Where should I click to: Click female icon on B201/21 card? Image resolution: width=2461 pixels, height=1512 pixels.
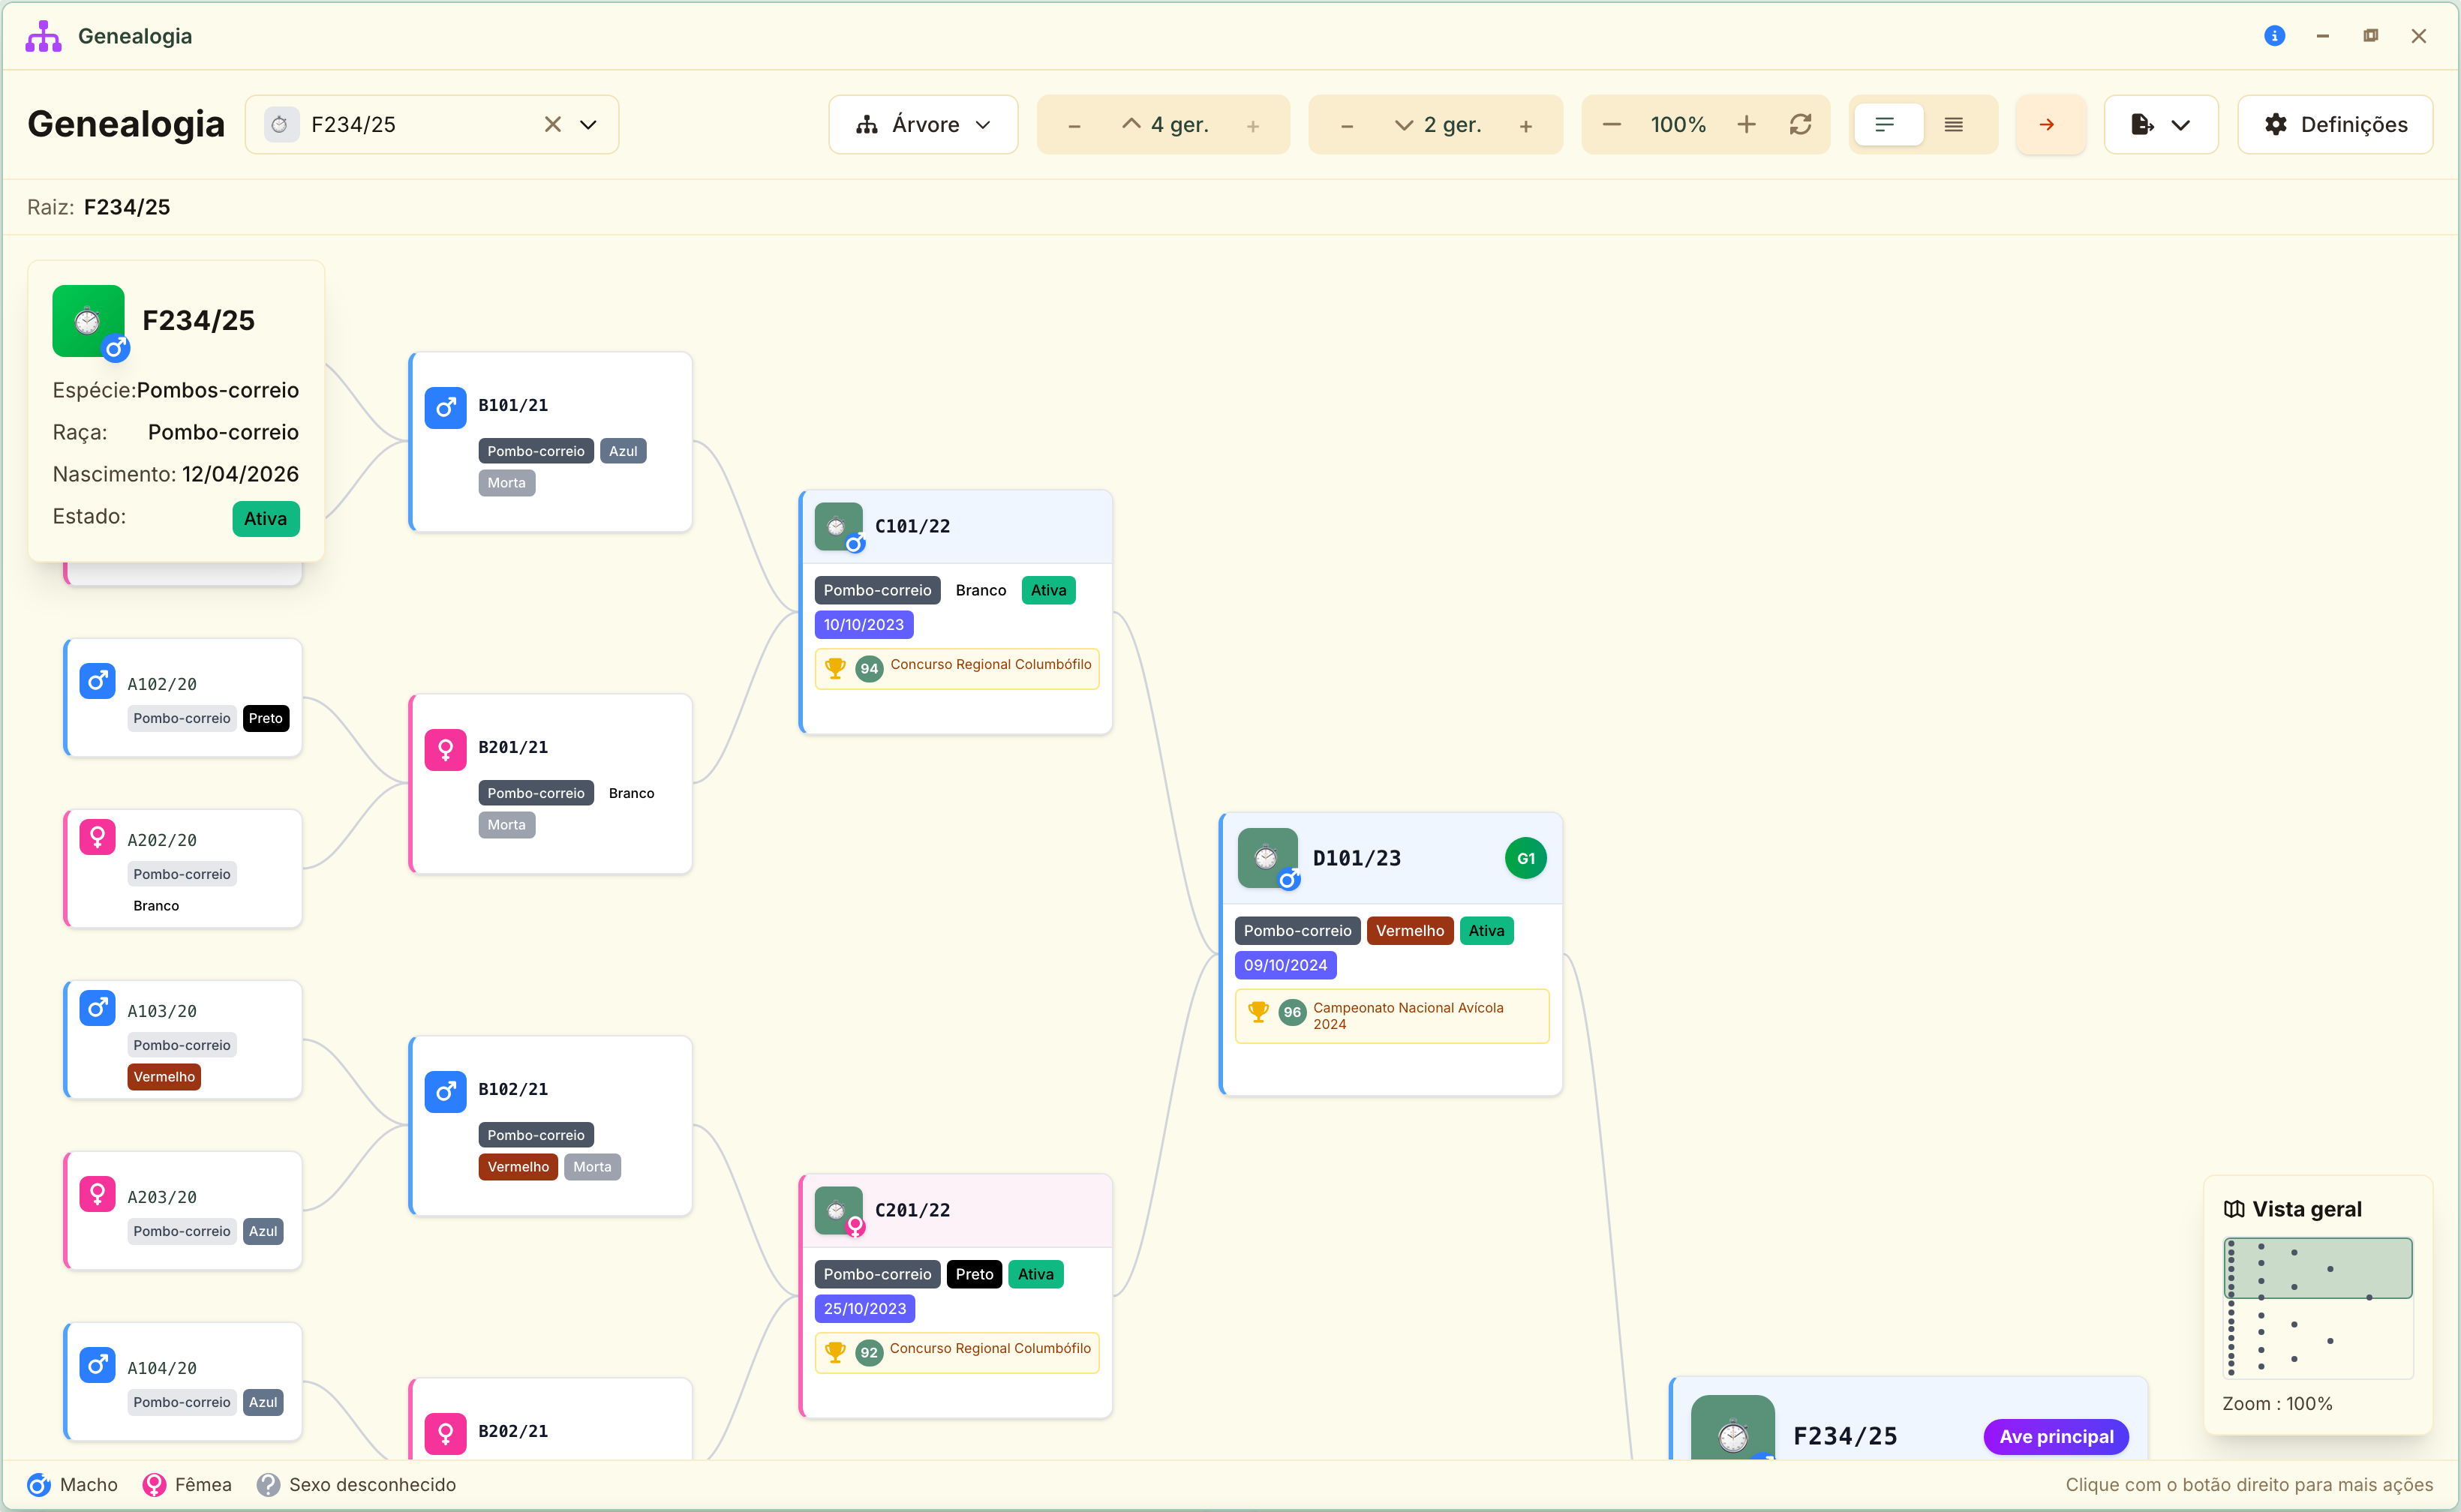445,749
